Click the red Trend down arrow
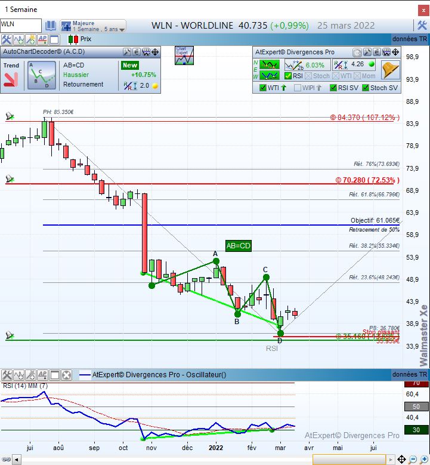 [11, 80]
